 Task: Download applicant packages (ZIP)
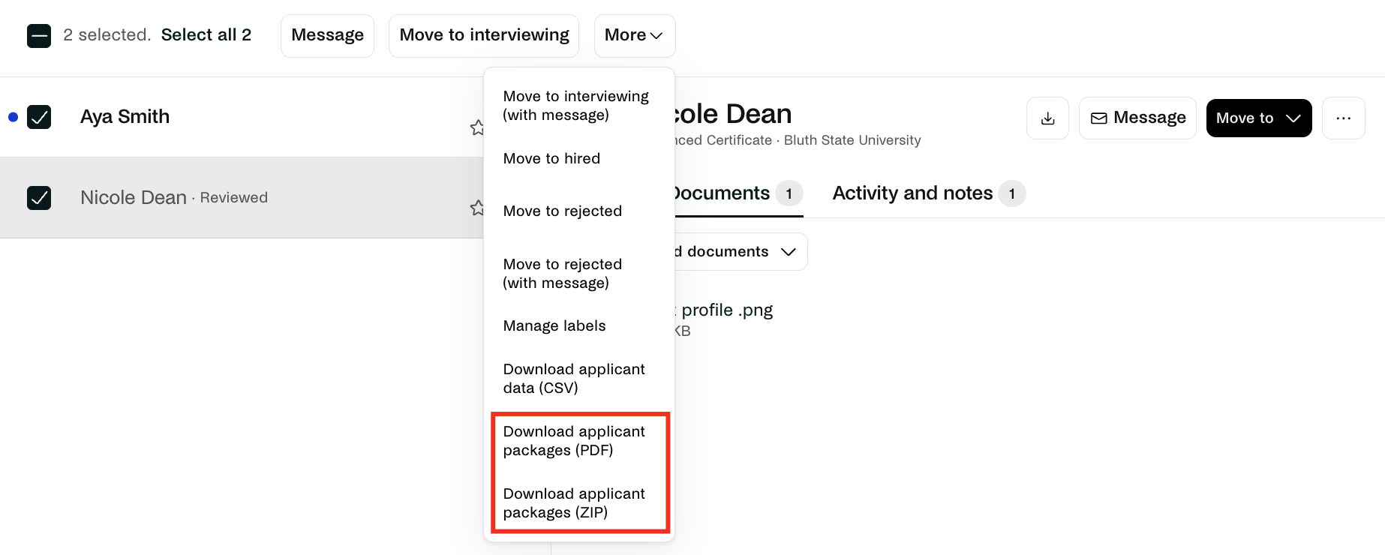574,503
